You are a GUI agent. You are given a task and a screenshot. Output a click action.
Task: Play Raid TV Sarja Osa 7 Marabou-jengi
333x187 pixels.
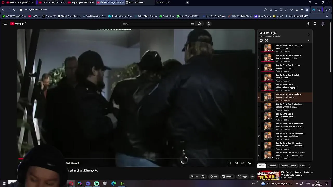[285, 107]
